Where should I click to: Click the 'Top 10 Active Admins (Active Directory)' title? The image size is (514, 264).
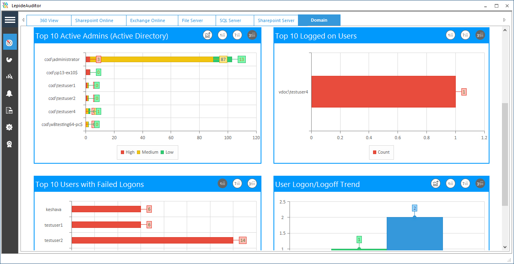click(x=102, y=36)
